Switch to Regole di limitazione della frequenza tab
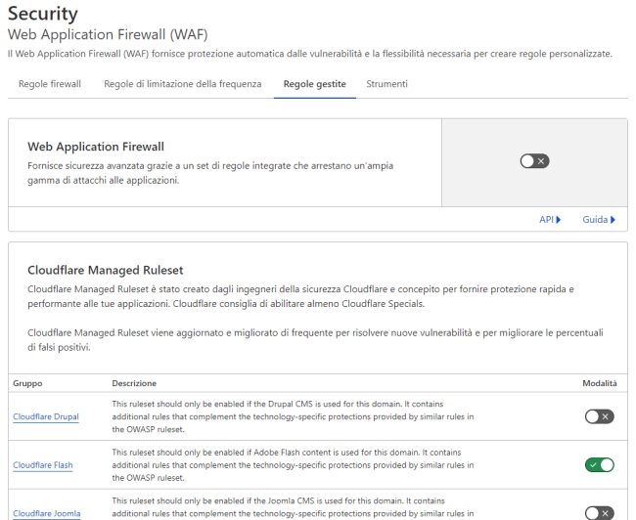This screenshot has height=520, width=636. pos(183,84)
